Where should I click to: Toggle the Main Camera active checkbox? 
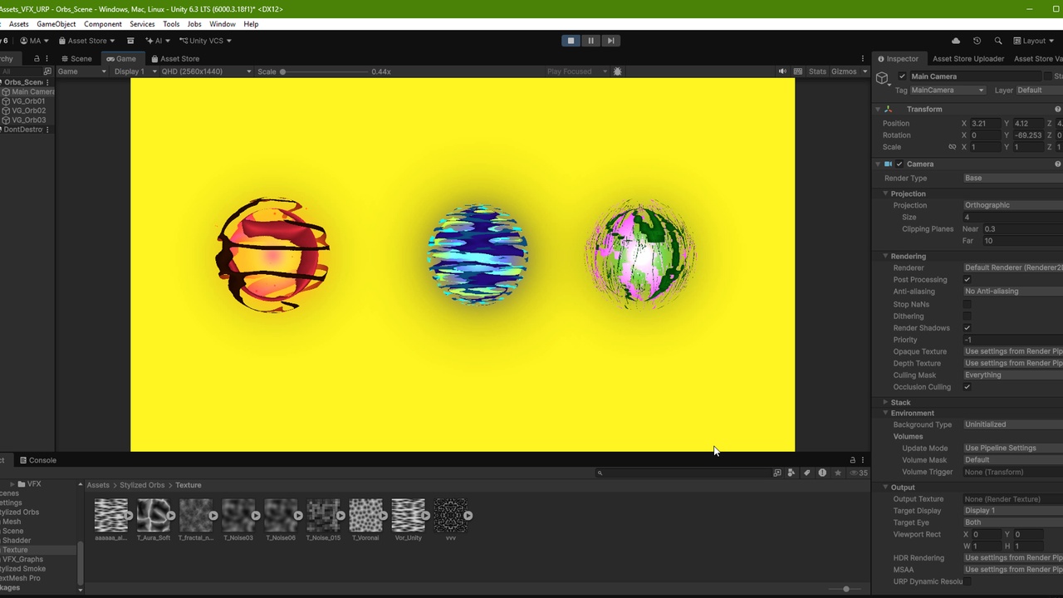903,76
